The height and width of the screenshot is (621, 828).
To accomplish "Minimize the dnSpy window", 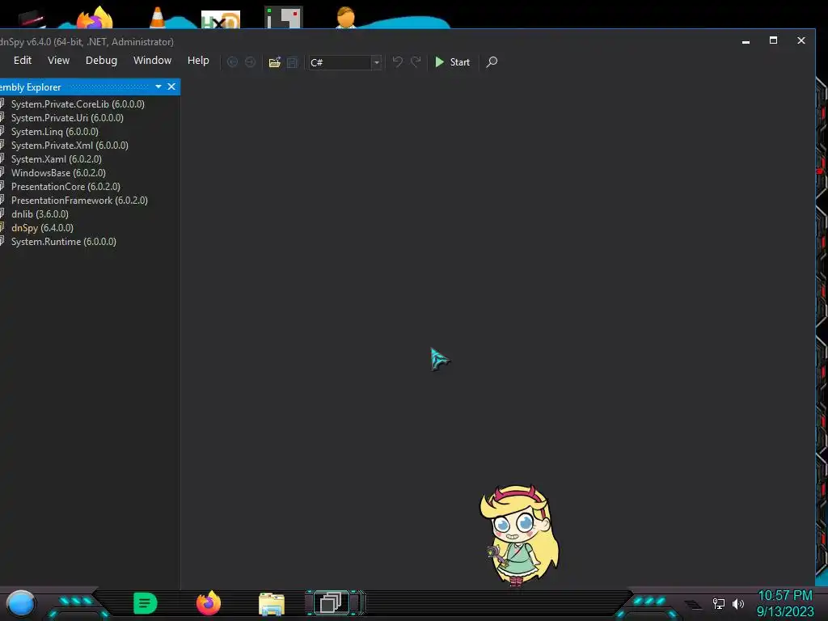I will point(746,40).
